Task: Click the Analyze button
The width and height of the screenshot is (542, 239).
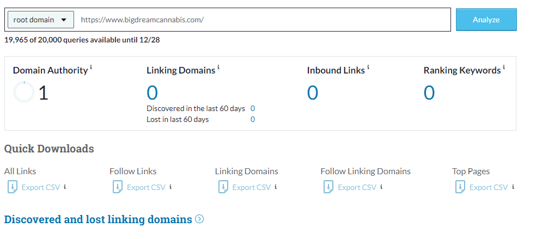Action: 486,20
